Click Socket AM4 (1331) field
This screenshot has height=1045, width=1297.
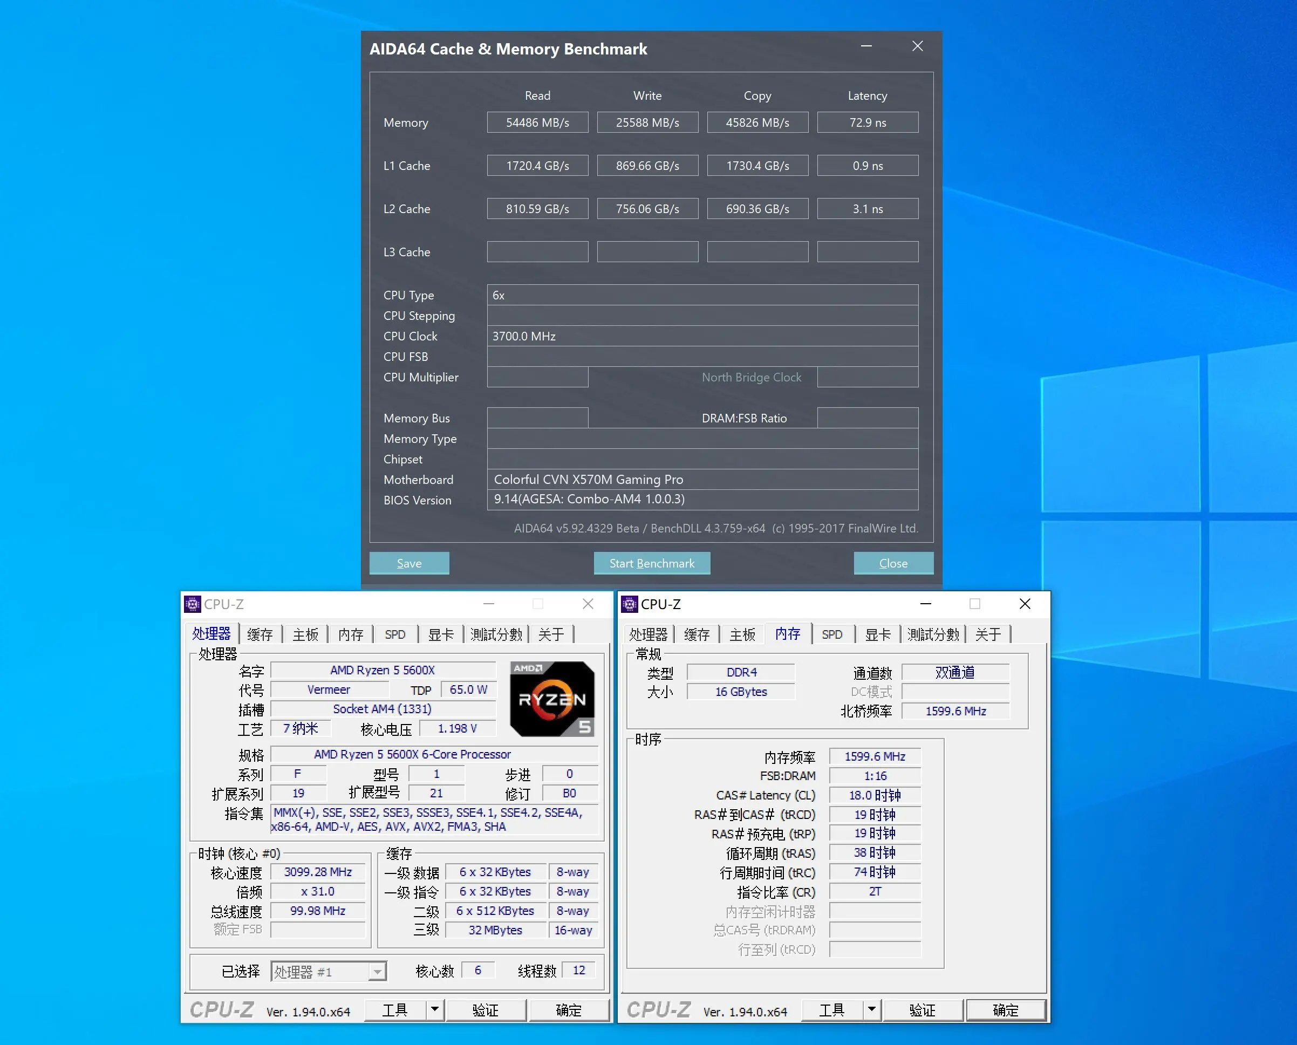(383, 708)
